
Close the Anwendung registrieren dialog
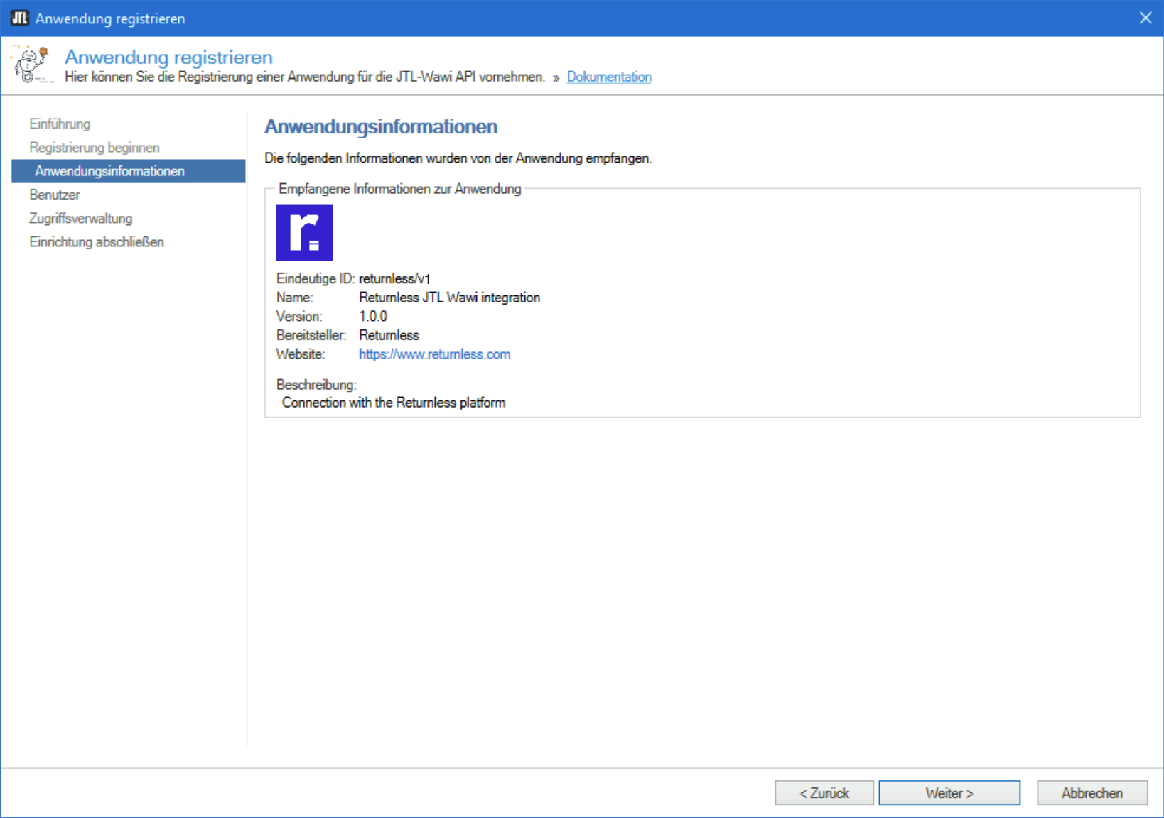pyautogui.click(x=1146, y=18)
